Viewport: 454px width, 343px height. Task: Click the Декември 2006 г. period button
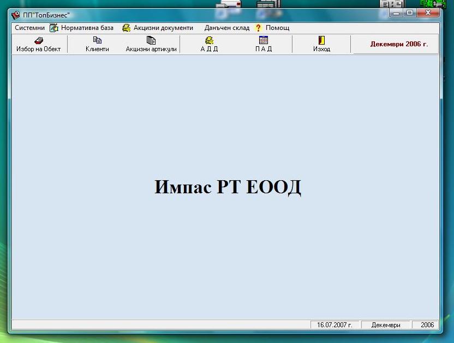tap(396, 44)
